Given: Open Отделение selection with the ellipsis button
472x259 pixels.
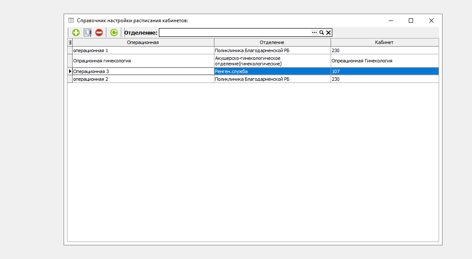Looking at the screenshot, I should [x=314, y=32].
